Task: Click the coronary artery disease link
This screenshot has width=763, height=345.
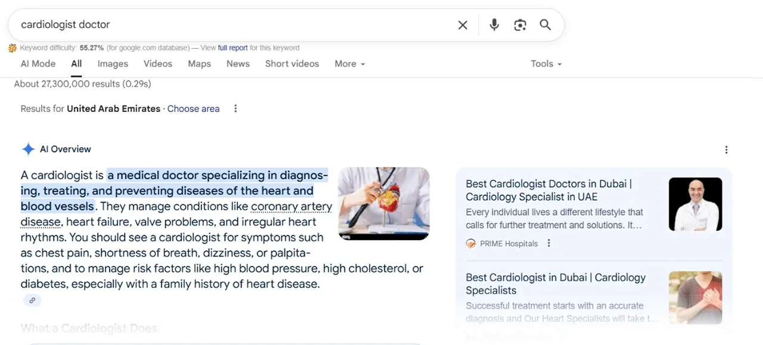Action: point(291,207)
